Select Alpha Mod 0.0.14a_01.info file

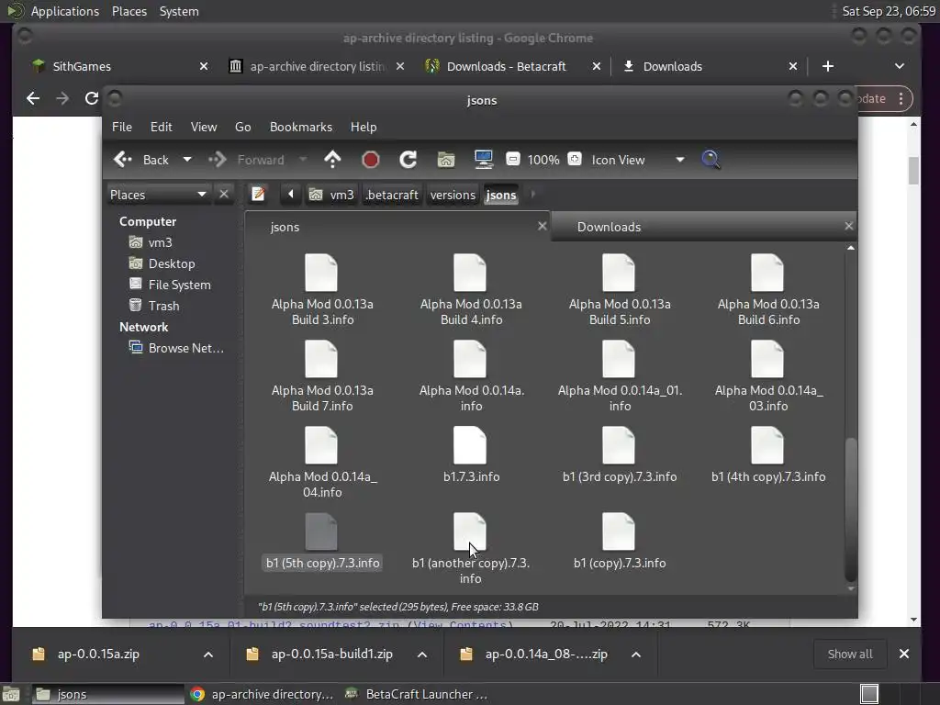click(x=620, y=375)
